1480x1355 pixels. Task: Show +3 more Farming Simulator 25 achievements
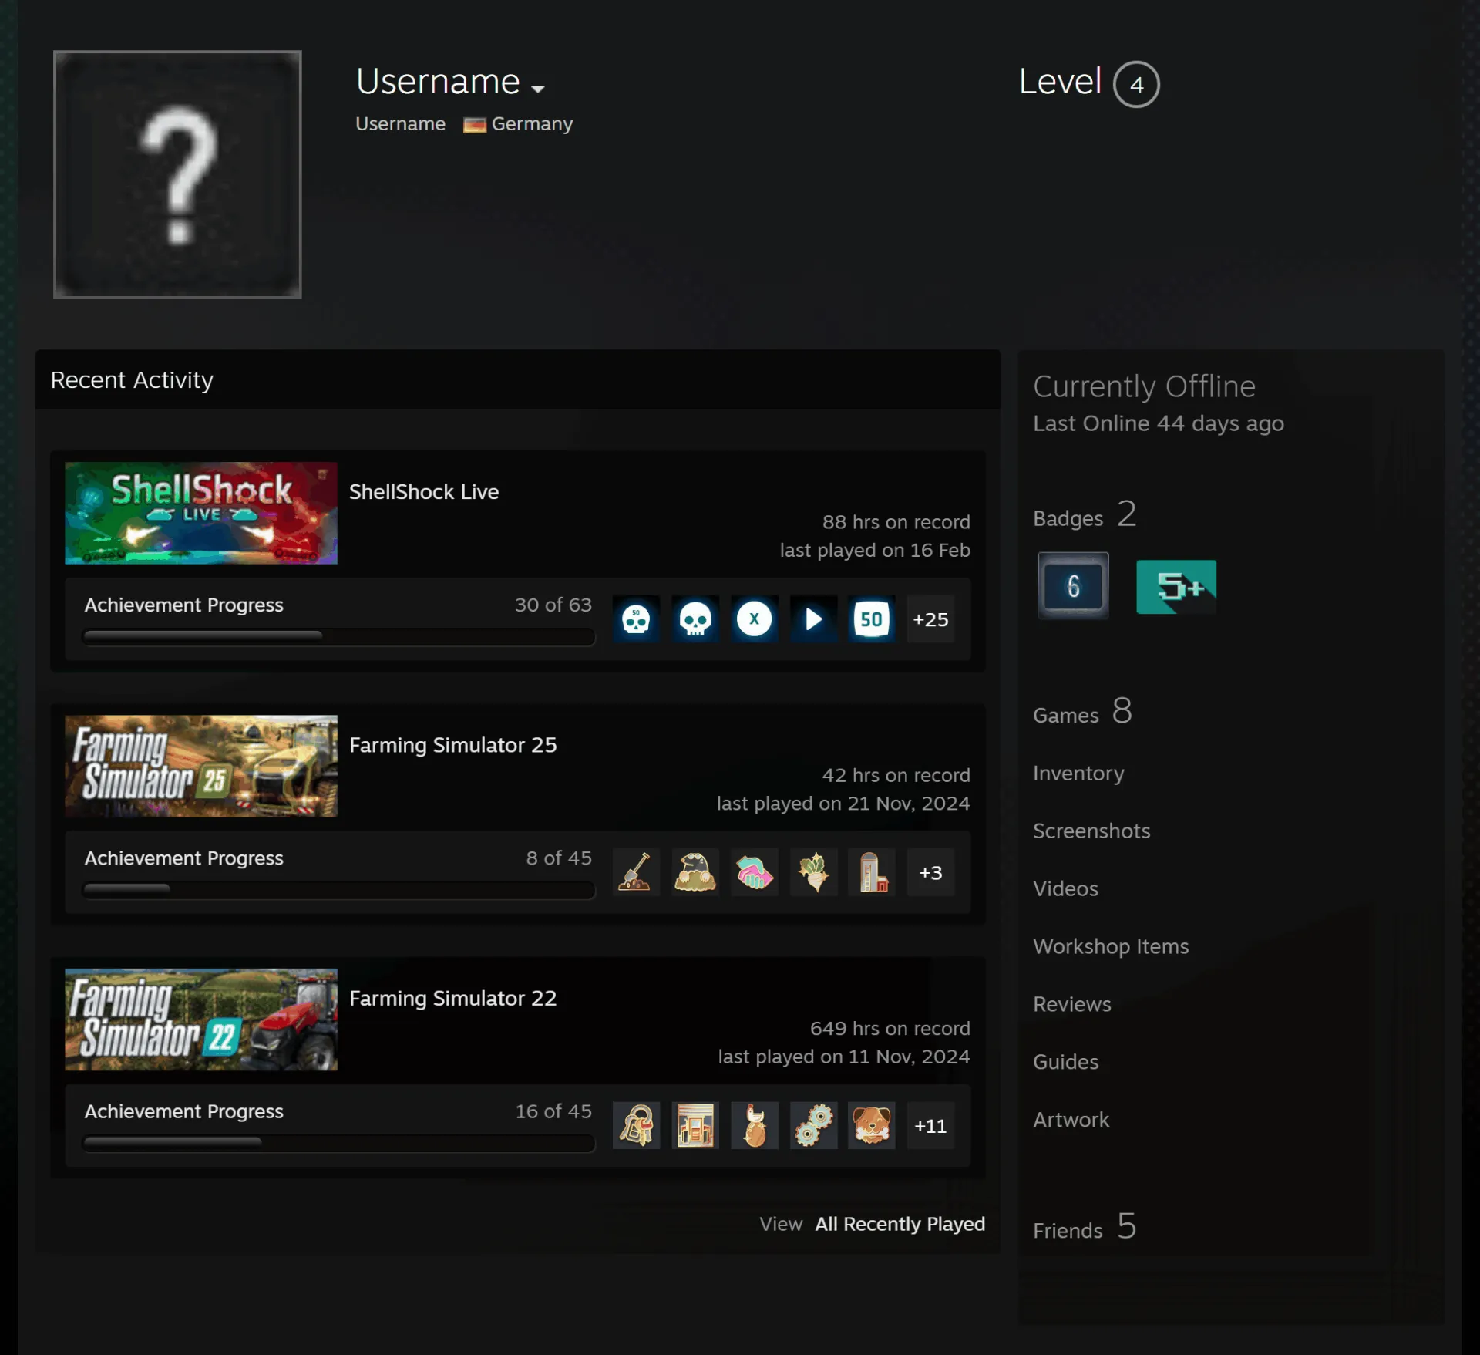930,872
